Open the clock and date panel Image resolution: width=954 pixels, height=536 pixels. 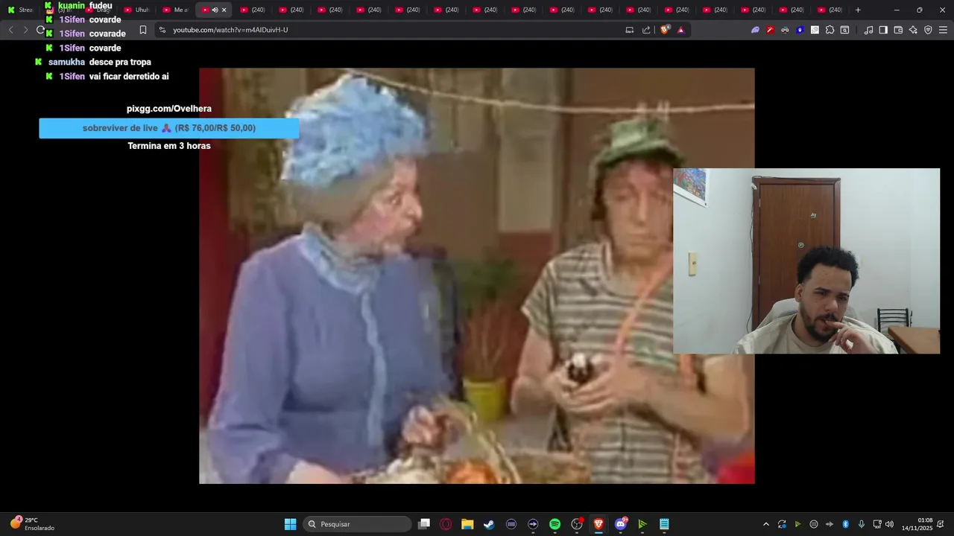[x=917, y=524]
